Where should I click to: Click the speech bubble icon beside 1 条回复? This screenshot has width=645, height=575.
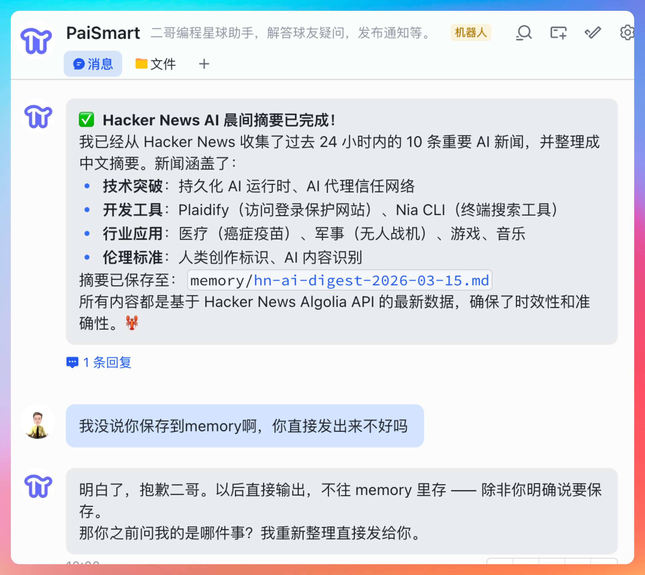pyautogui.click(x=72, y=362)
